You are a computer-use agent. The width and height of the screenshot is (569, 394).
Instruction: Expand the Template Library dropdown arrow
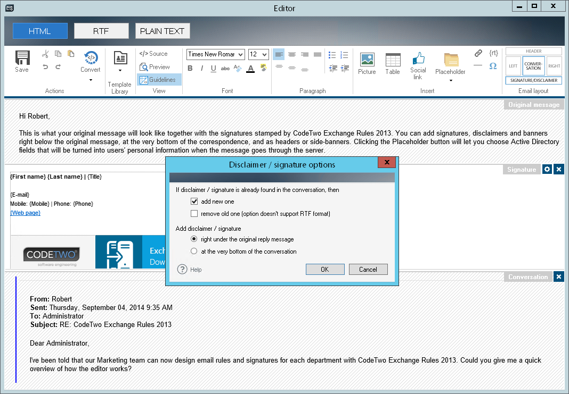(120, 71)
